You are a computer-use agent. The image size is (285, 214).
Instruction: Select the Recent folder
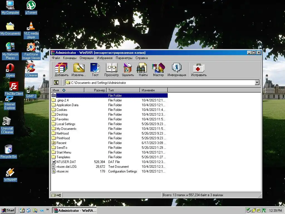click(109, 143)
